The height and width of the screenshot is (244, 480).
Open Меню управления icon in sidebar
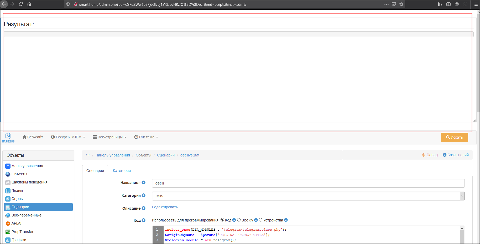point(8,166)
